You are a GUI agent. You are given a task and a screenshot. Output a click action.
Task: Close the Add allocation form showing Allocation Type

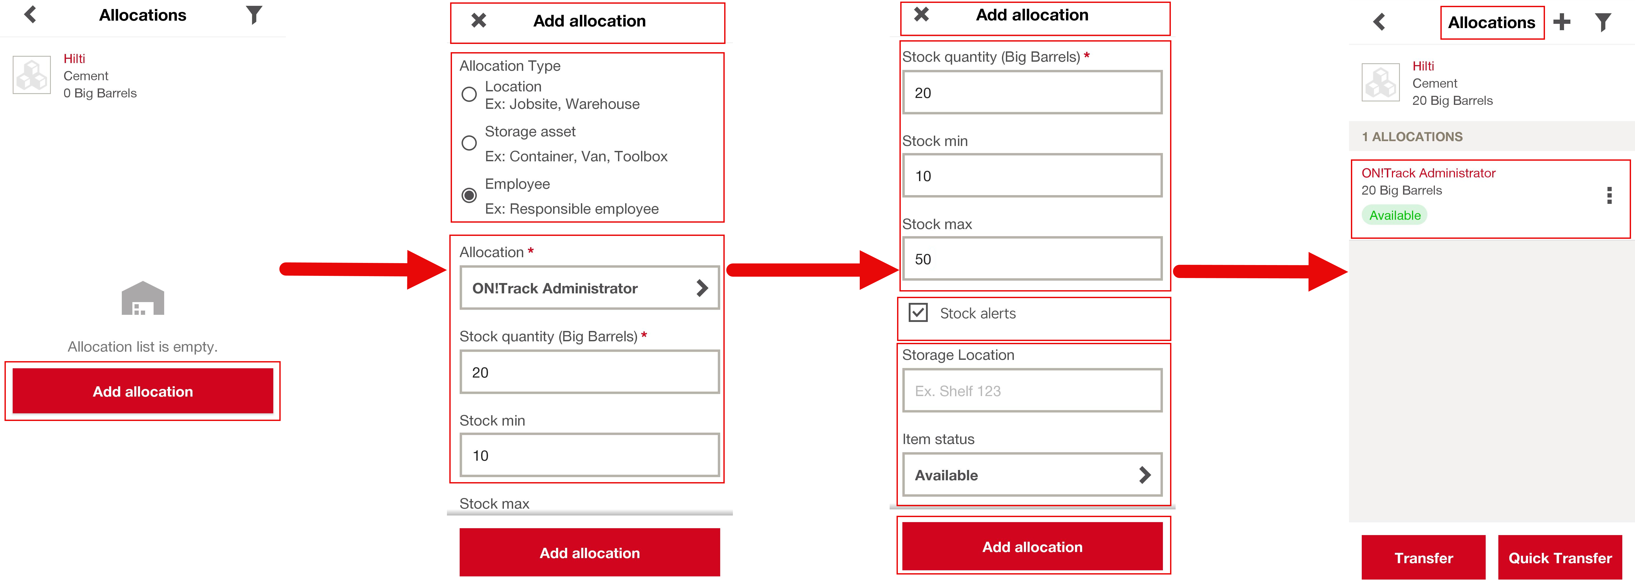478,21
